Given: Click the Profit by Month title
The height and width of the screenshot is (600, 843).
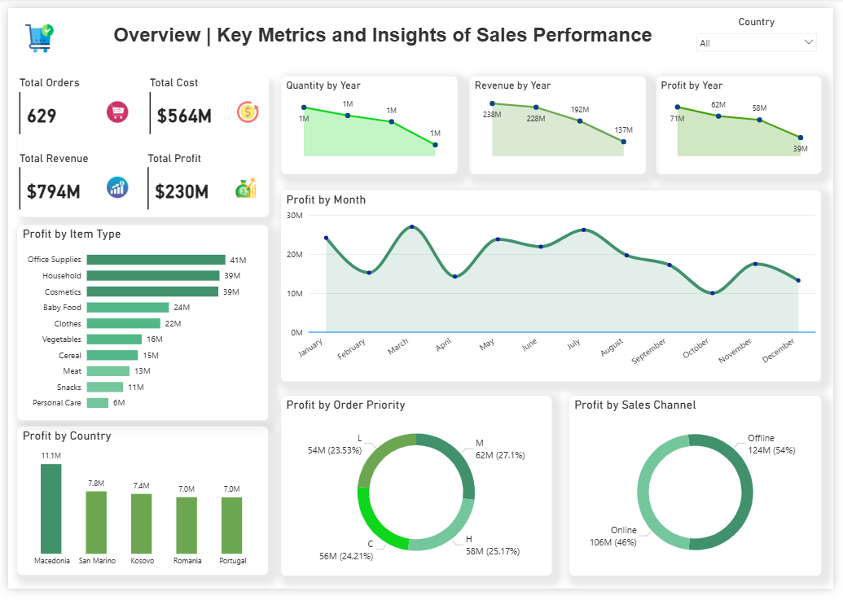Looking at the screenshot, I should [x=326, y=199].
